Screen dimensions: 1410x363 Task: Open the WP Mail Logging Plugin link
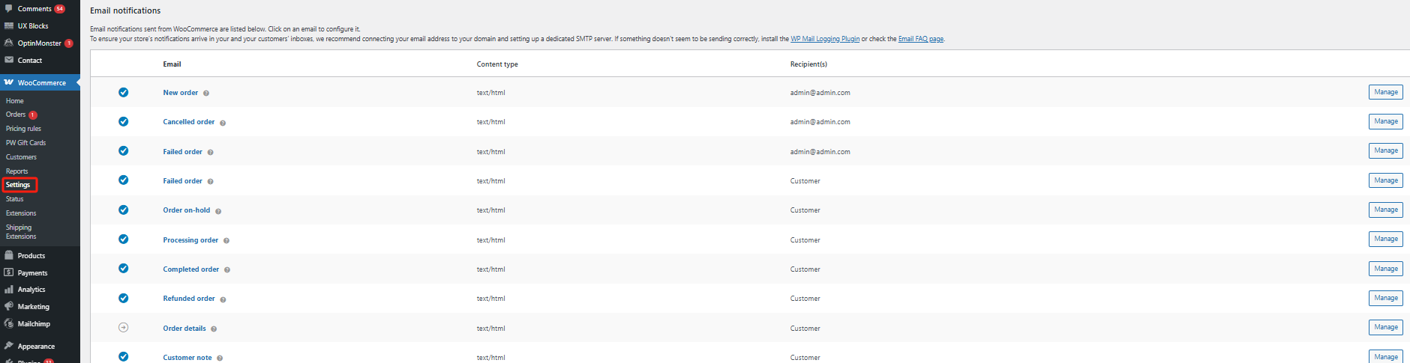point(825,39)
